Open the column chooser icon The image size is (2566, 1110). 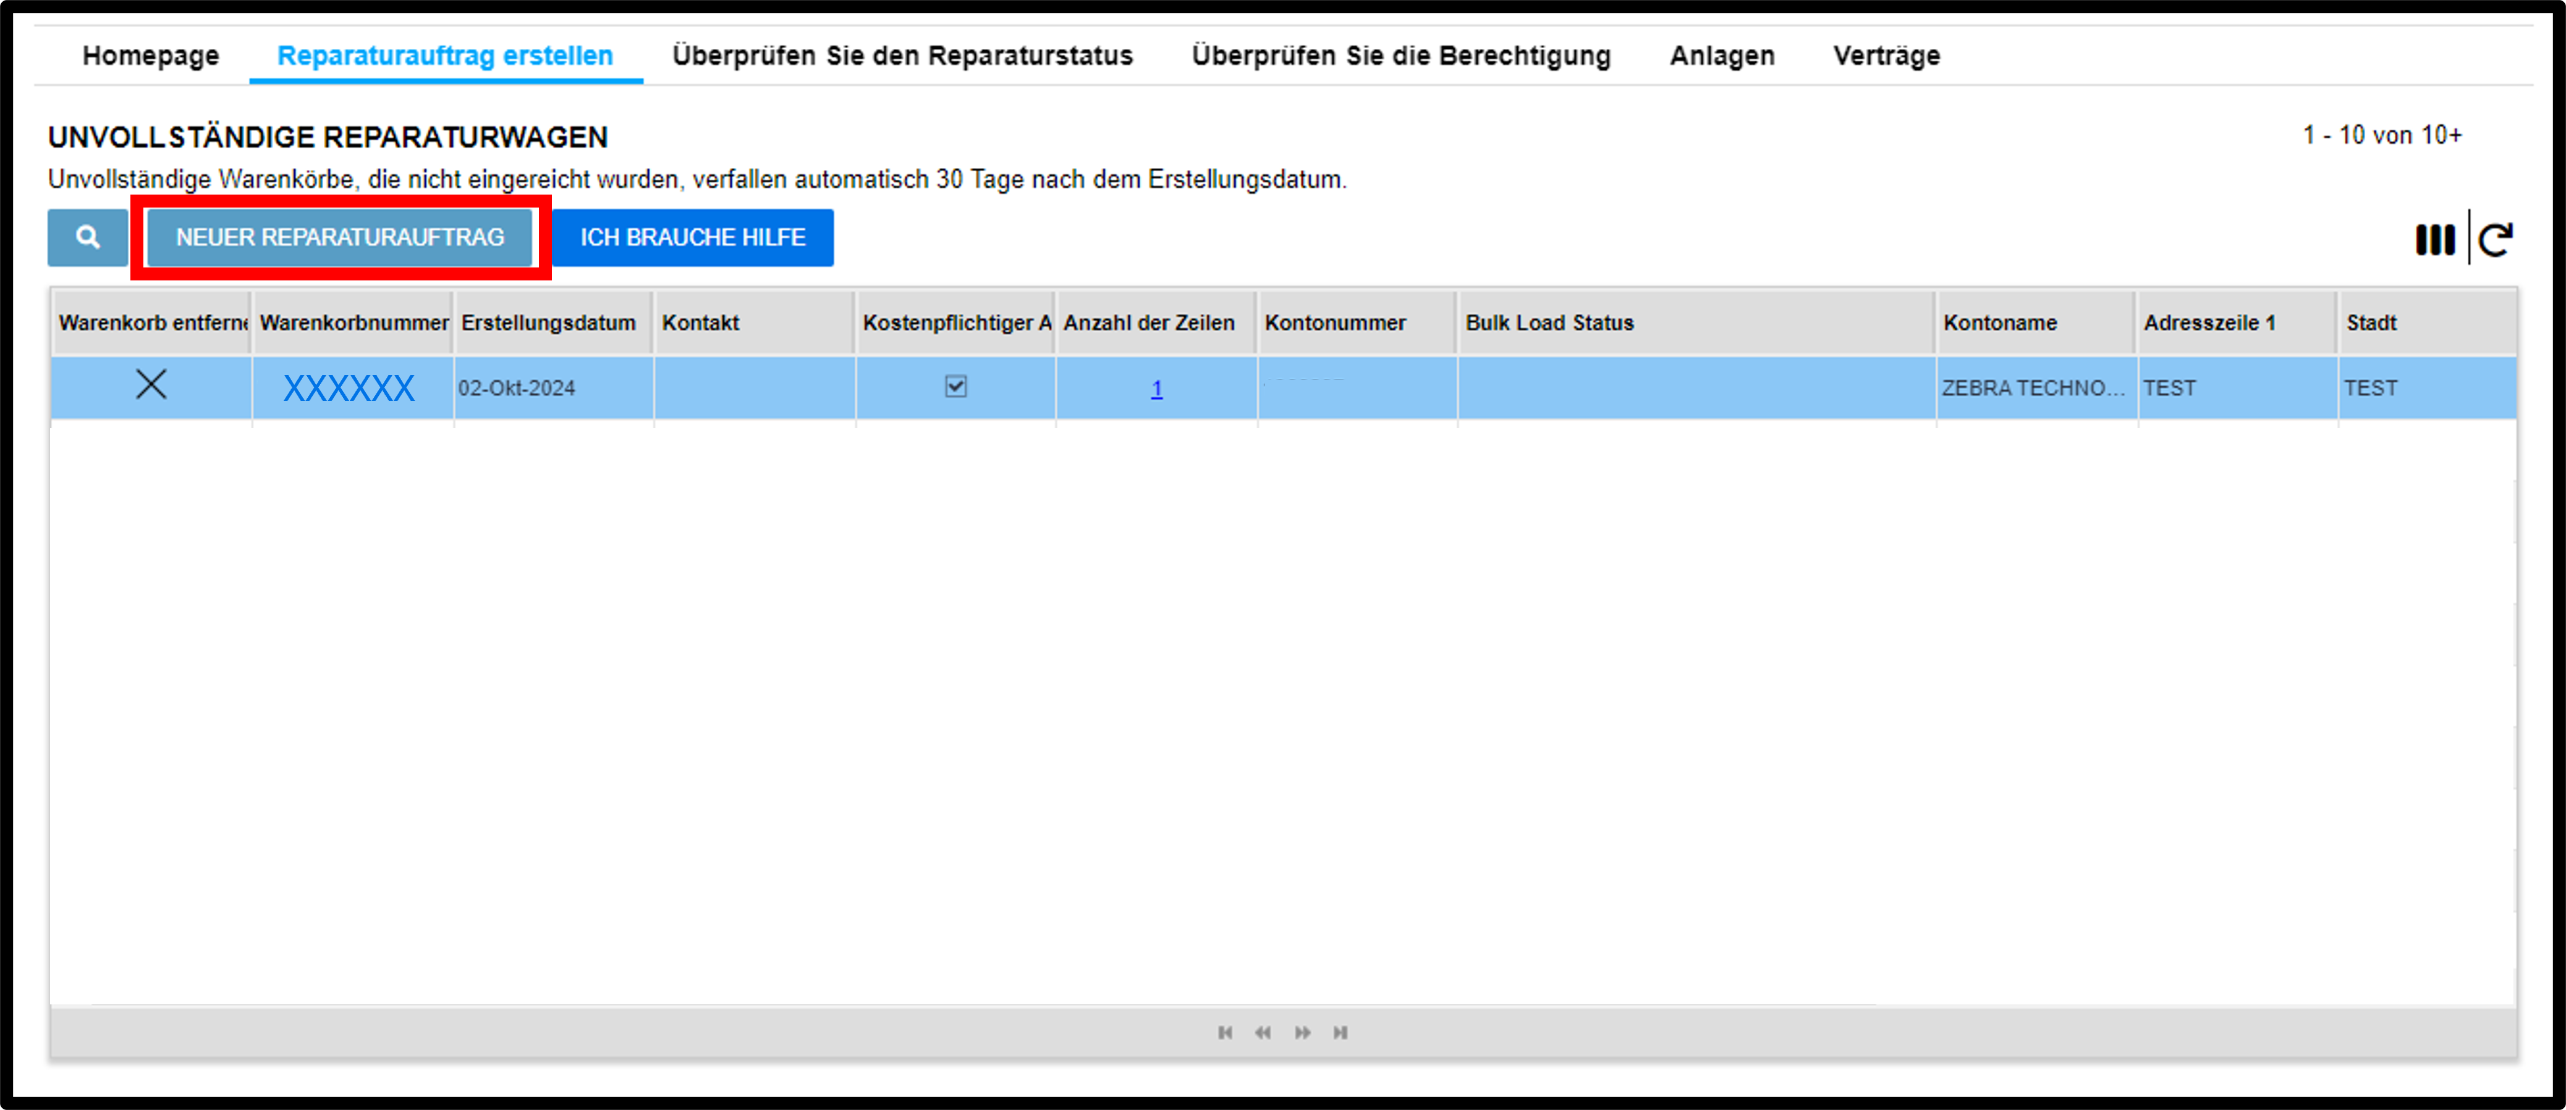pyautogui.click(x=2434, y=239)
